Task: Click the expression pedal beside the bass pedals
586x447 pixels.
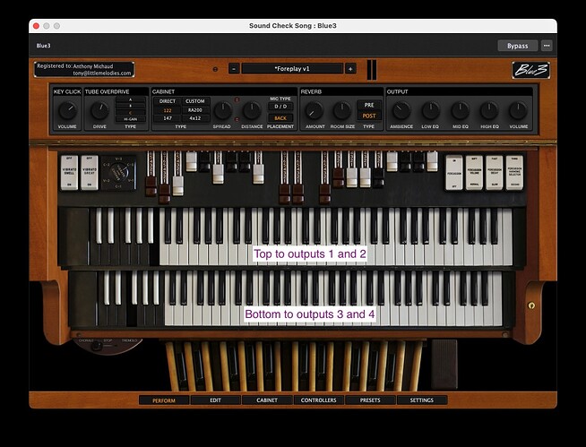Action: tap(444, 364)
